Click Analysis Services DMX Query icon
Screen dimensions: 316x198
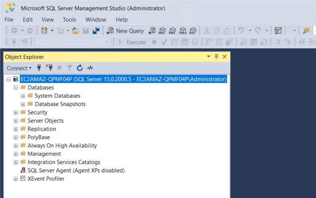click(172, 31)
